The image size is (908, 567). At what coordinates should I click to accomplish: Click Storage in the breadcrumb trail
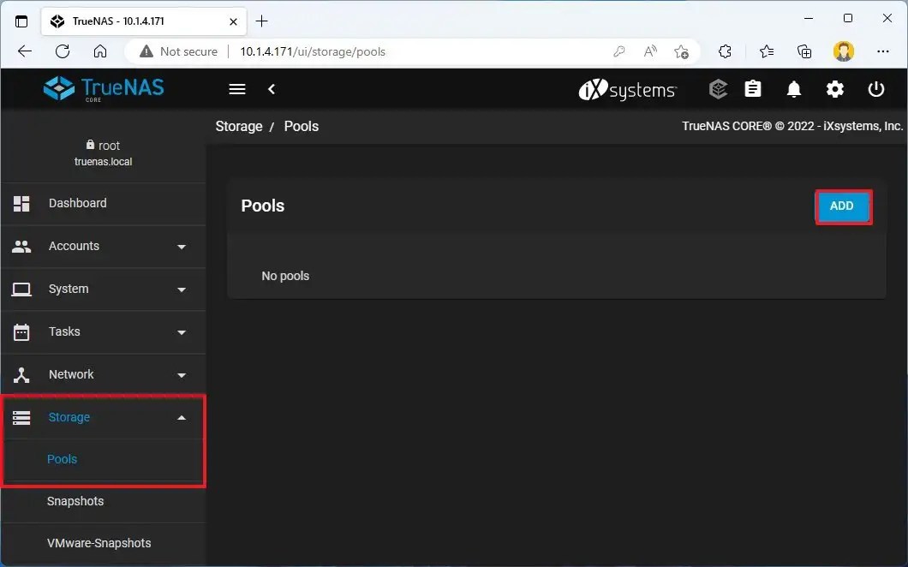(239, 126)
